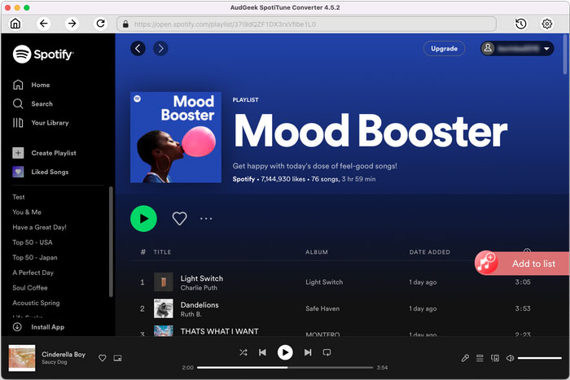Screen dimensions: 570x380
Task: Open the Saucy Dog artist link
Action: coord(55,362)
